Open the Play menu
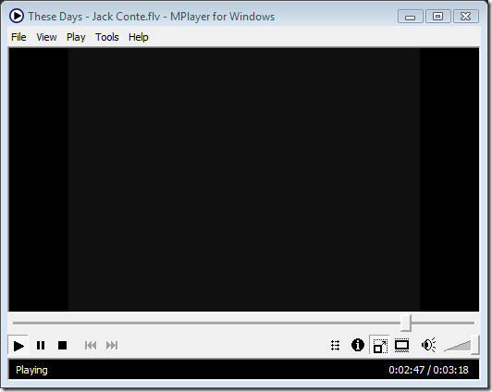This screenshot has width=492, height=392. coord(76,37)
